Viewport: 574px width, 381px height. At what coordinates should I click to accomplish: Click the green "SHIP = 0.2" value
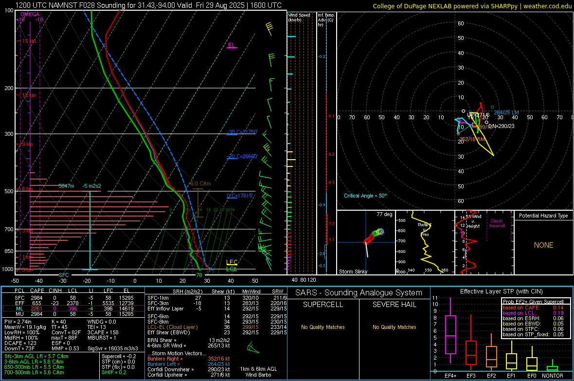(x=114, y=372)
